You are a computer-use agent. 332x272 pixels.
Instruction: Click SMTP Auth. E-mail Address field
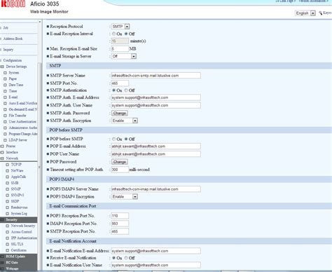[155, 97]
